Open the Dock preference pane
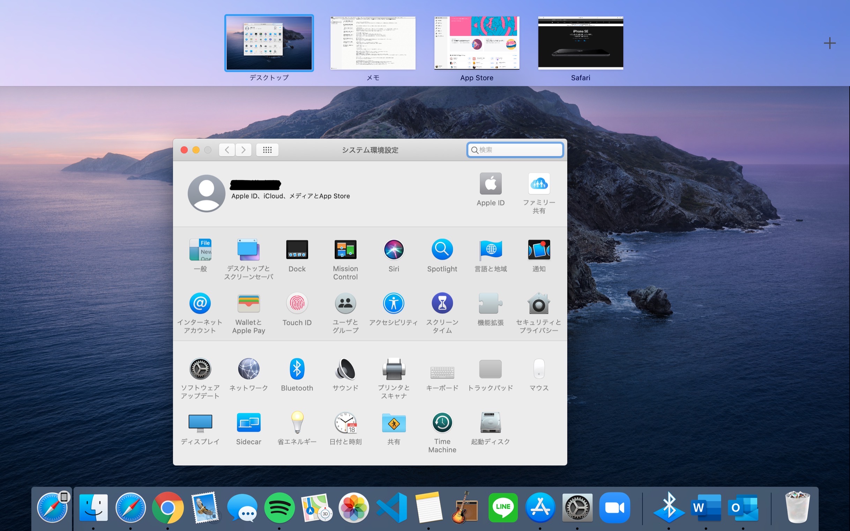Viewport: 850px width, 531px height. coord(297,250)
